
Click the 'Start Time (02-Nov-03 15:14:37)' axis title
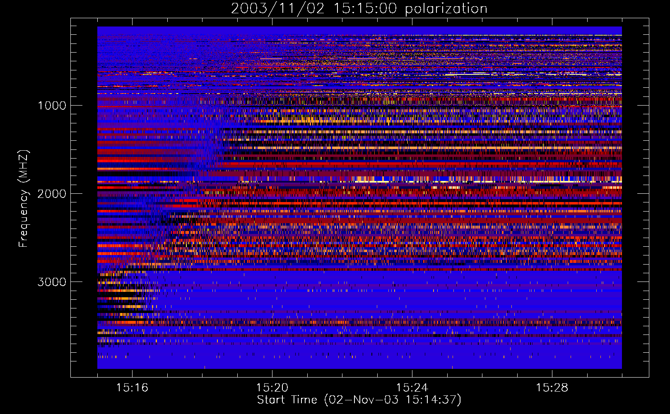coord(359,400)
